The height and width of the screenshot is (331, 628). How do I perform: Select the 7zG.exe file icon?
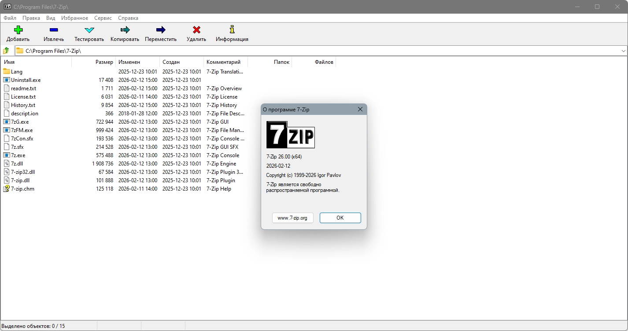click(x=7, y=121)
